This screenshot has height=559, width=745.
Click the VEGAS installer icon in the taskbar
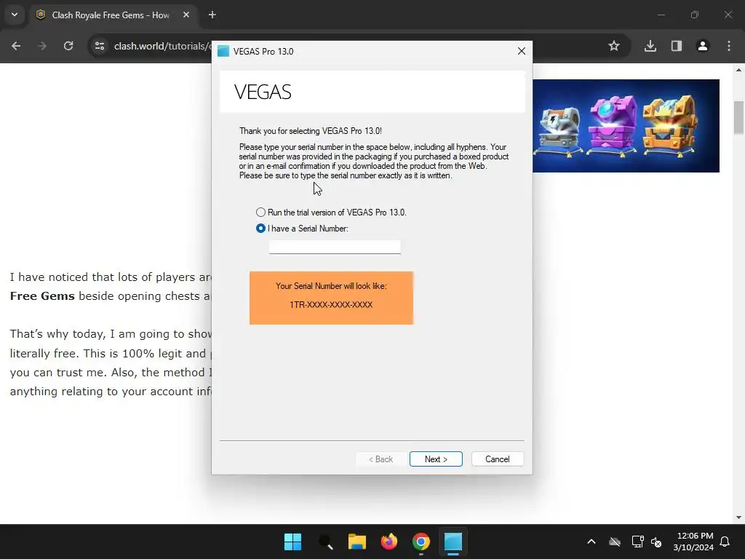pos(453,542)
